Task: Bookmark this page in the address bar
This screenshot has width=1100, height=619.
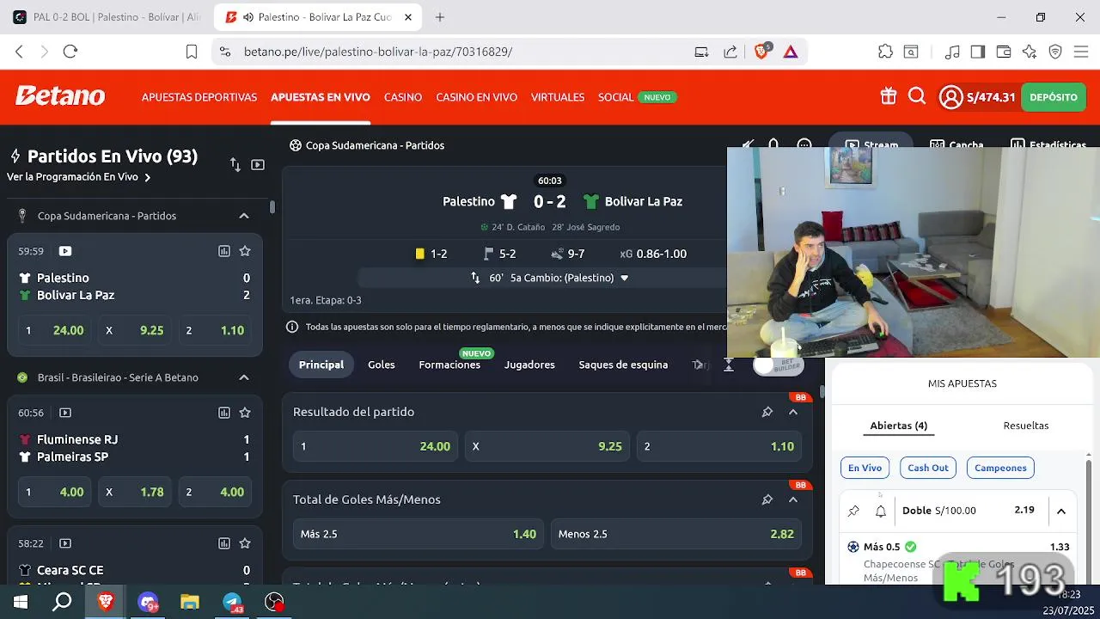Action: [x=192, y=52]
